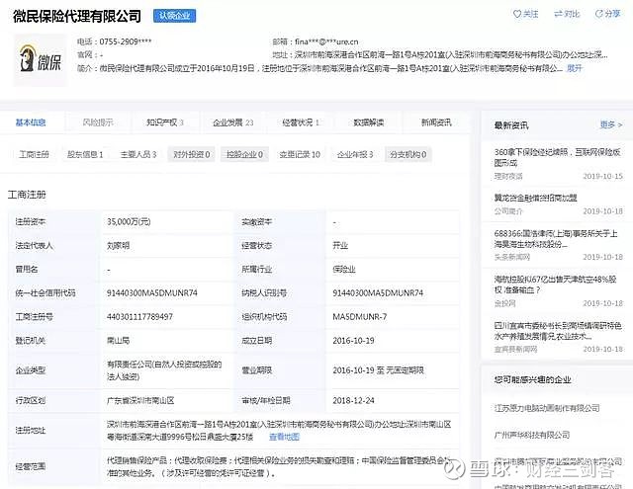Image resolution: width=633 pixels, height=489 pixels.
Task: Click the registered capital value 35,000万(元)
Action: point(129,221)
